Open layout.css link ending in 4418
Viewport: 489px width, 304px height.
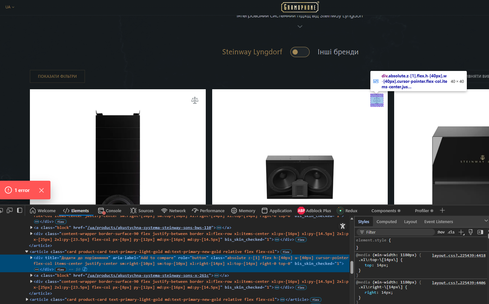tap(459, 256)
